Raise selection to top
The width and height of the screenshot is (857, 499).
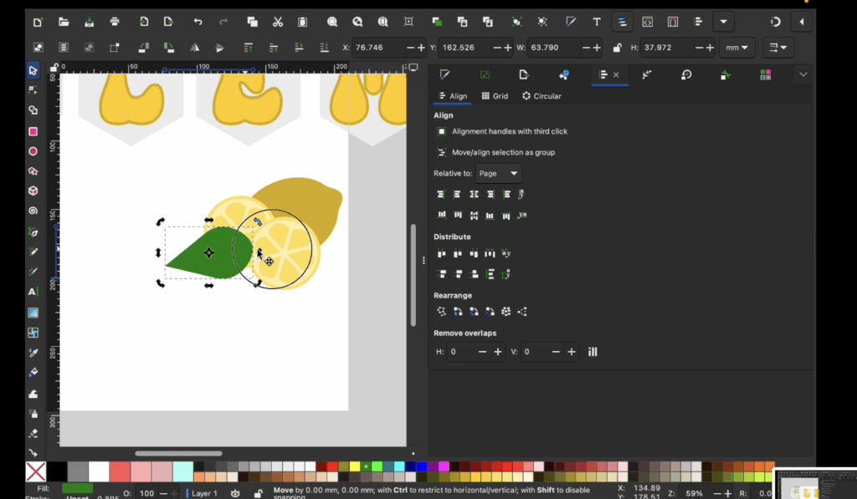pos(248,48)
